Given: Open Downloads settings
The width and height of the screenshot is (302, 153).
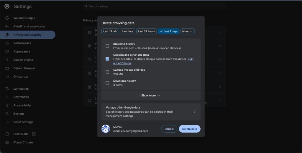Looking at the screenshot, I should (x=28, y=97).
